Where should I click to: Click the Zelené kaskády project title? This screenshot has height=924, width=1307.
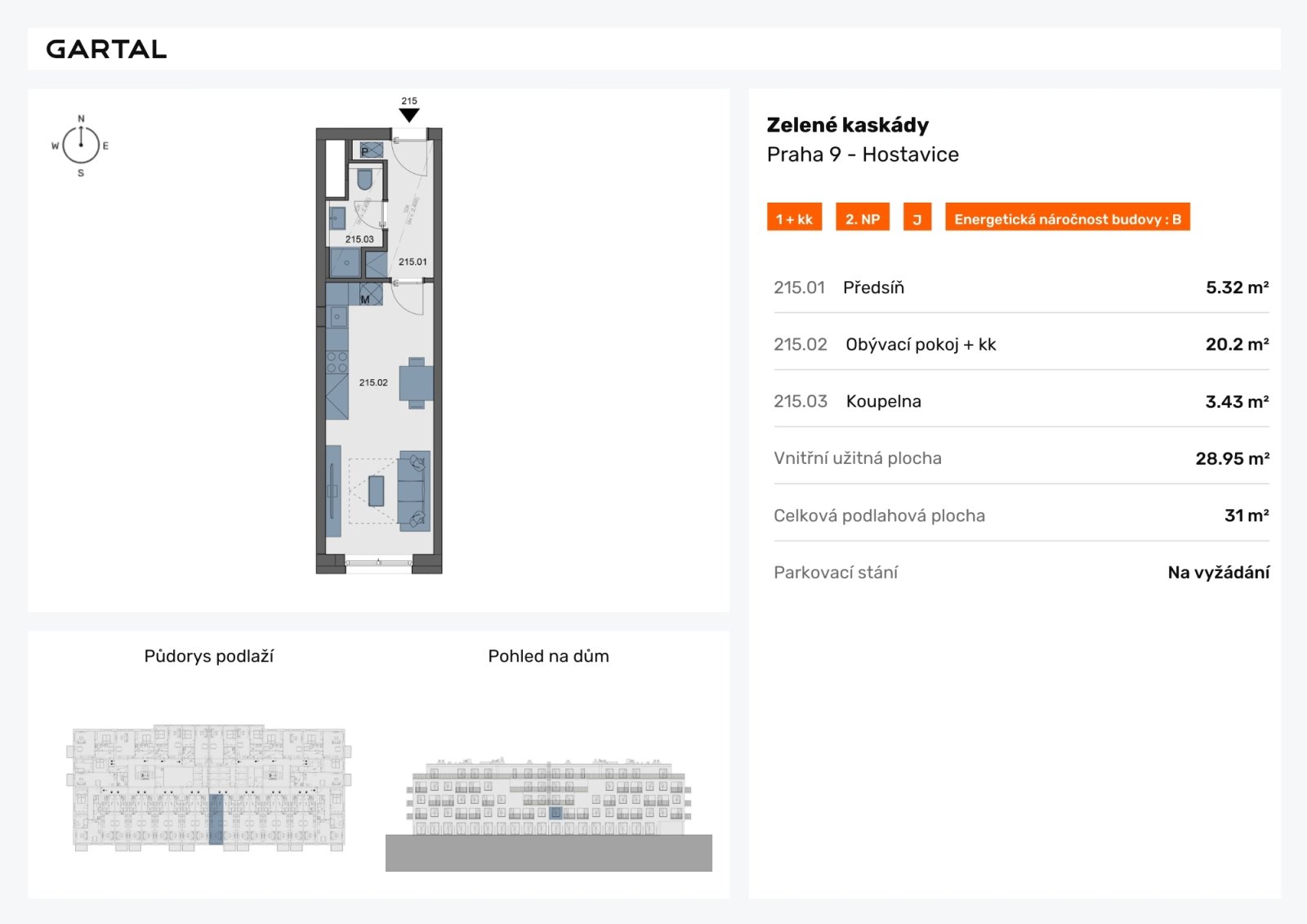click(847, 125)
